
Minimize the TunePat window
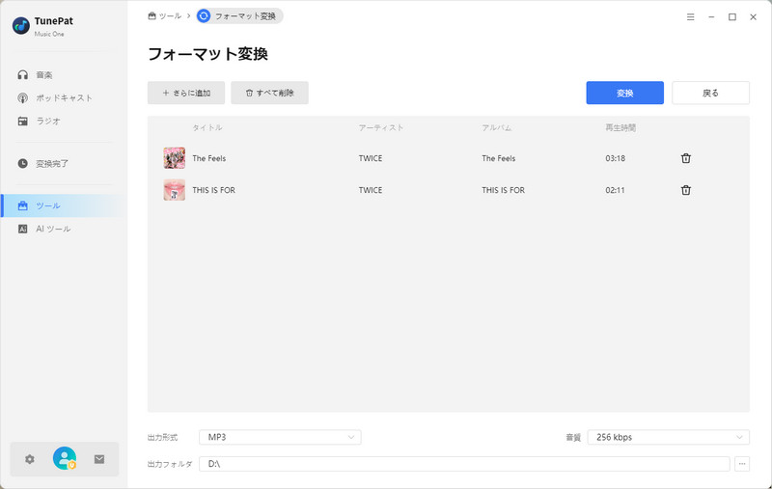(x=711, y=17)
